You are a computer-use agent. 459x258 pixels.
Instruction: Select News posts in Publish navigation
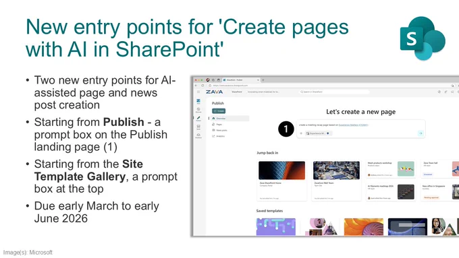click(x=219, y=130)
